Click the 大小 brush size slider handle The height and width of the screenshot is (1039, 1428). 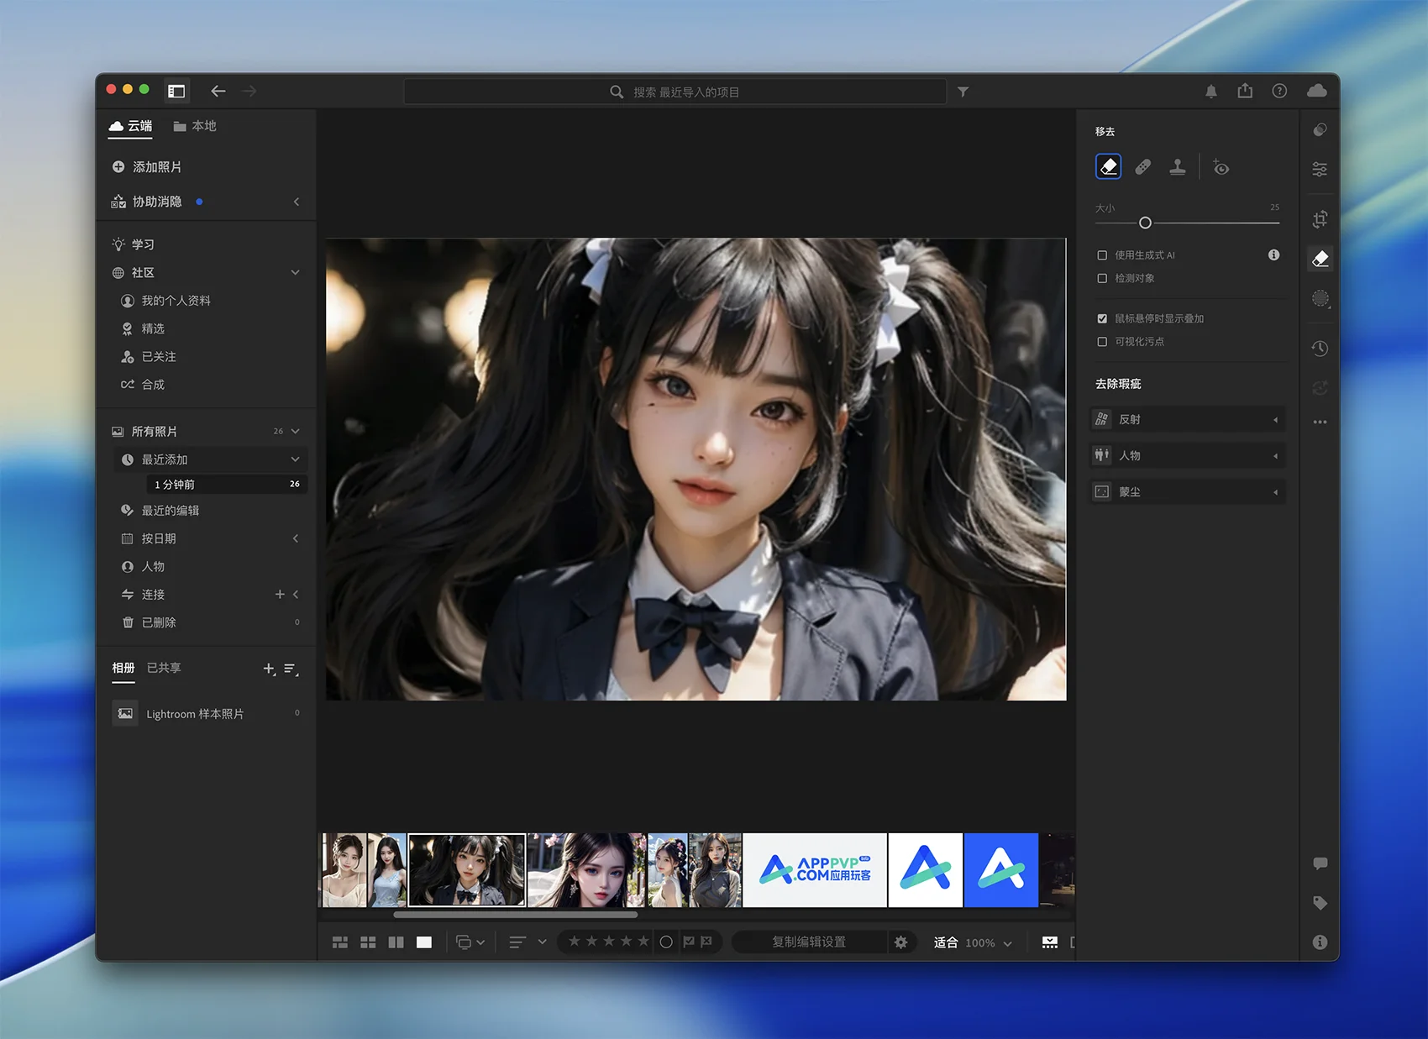pyautogui.click(x=1145, y=223)
